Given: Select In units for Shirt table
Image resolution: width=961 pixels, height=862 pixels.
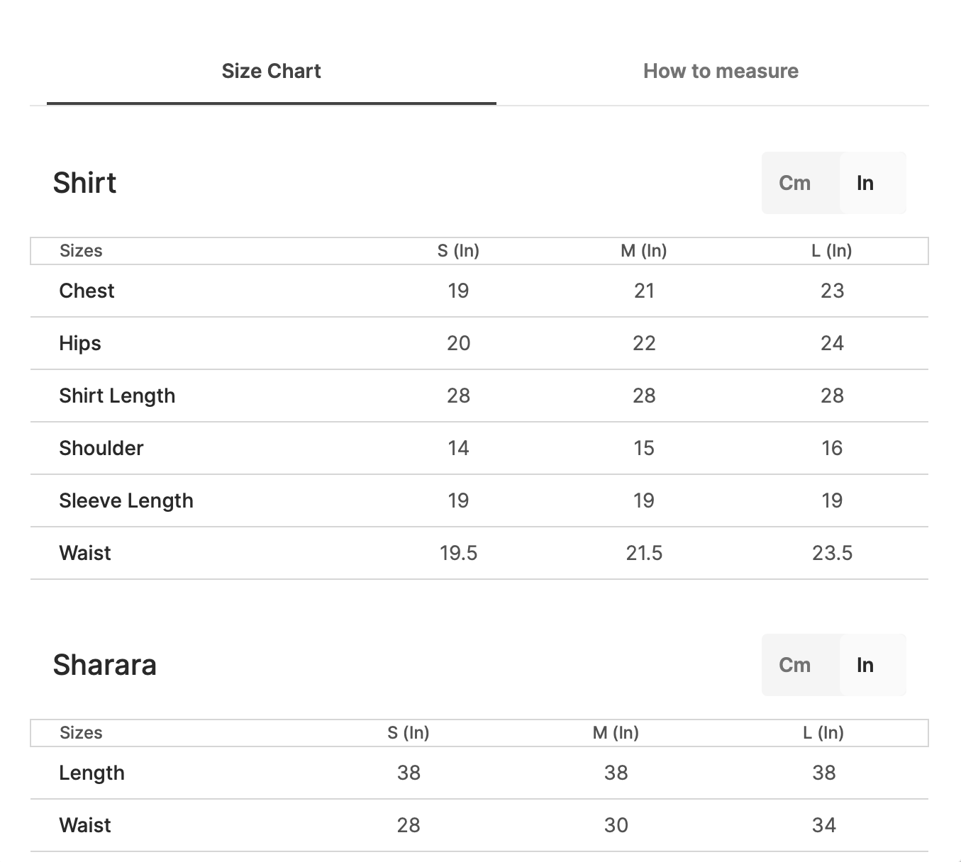Looking at the screenshot, I should [x=865, y=183].
